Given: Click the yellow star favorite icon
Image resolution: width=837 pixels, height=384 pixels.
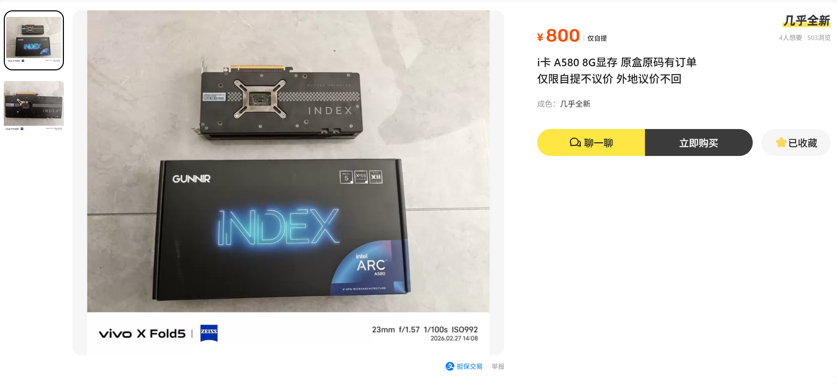Looking at the screenshot, I should pyautogui.click(x=781, y=142).
